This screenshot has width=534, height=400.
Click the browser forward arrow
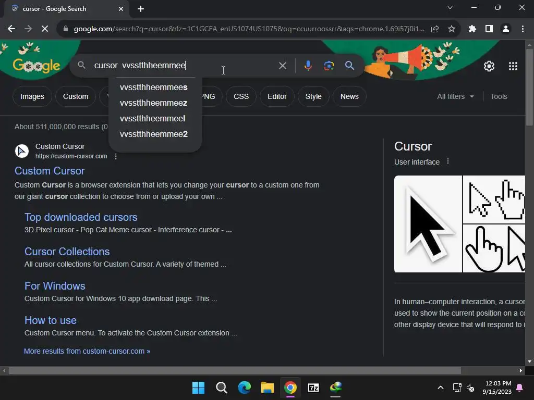point(28,29)
